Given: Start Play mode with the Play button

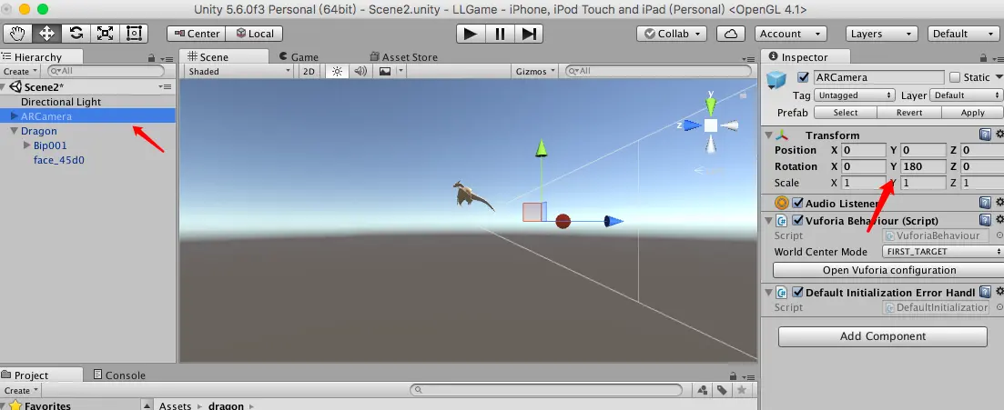Looking at the screenshot, I should click(x=471, y=34).
